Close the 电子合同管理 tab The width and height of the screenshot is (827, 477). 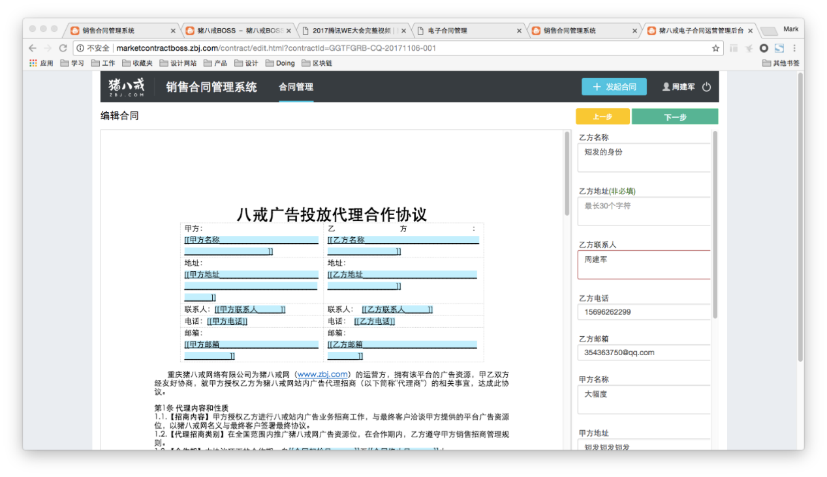[520, 31]
